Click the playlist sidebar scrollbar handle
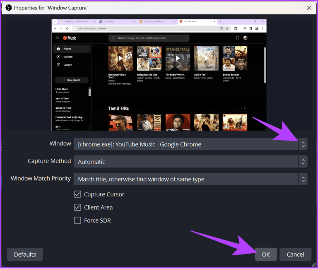The image size is (318, 269). (90, 92)
